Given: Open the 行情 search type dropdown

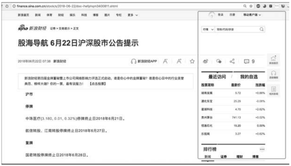Looking at the screenshot, I should pyautogui.click(x=208, y=29).
